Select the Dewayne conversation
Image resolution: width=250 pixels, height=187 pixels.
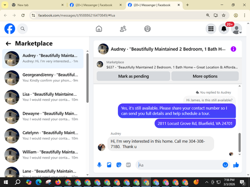coord(43,116)
